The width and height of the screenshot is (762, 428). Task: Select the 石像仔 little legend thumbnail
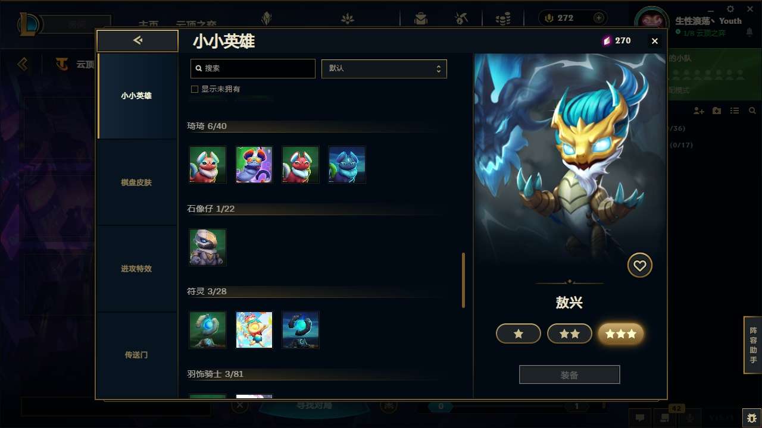tap(208, 247)
